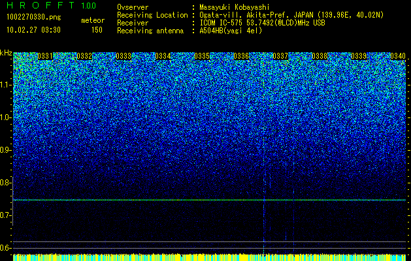Click time marker 0338
411x261 pixels.
click(x=320, y=56)
